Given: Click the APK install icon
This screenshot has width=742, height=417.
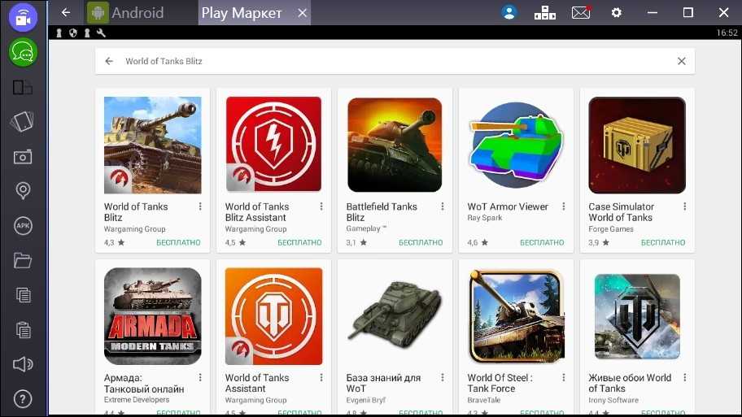Looking at the screenshot, I should 23,226.
